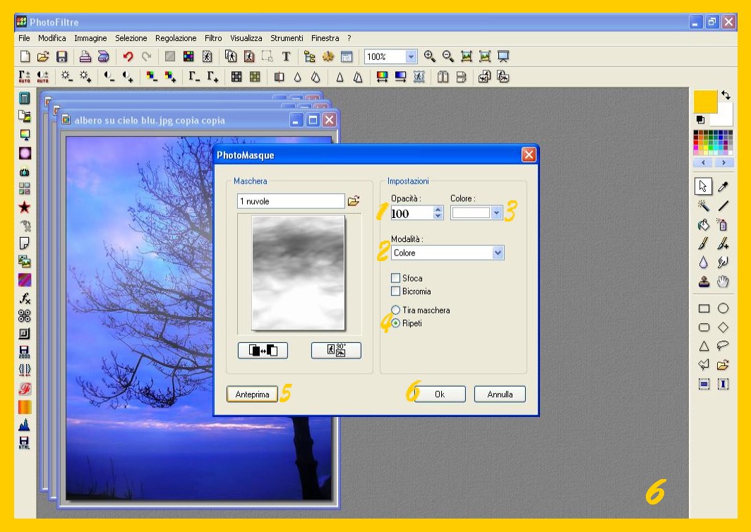Enable the Bicromia checkbox

(395, 291)
